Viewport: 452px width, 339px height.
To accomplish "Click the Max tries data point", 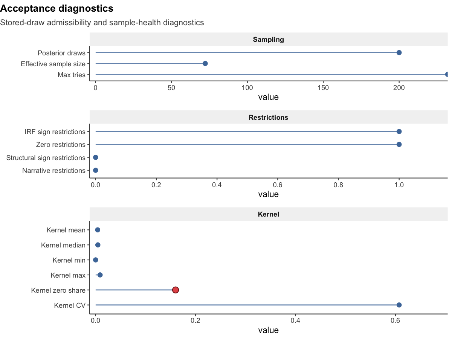I will coord(447,75).
